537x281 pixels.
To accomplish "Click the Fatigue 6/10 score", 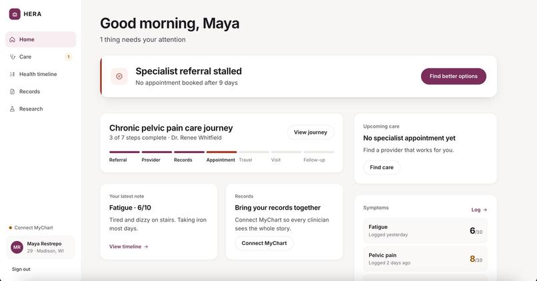I will pos(476,231).
